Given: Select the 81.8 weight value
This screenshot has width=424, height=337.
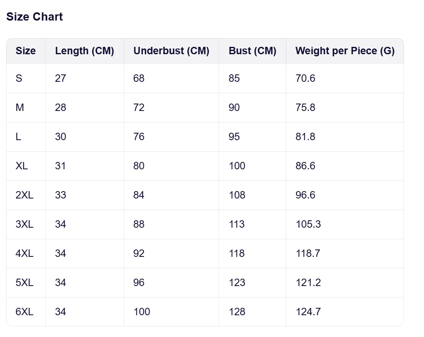Looking at the screenshot, I should pos(305,137).
